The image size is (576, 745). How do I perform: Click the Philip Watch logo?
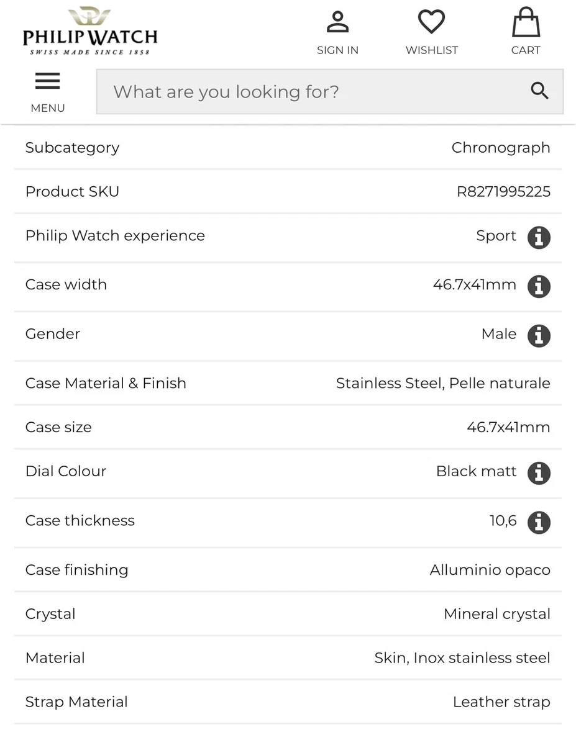click(x=90, y=31)
